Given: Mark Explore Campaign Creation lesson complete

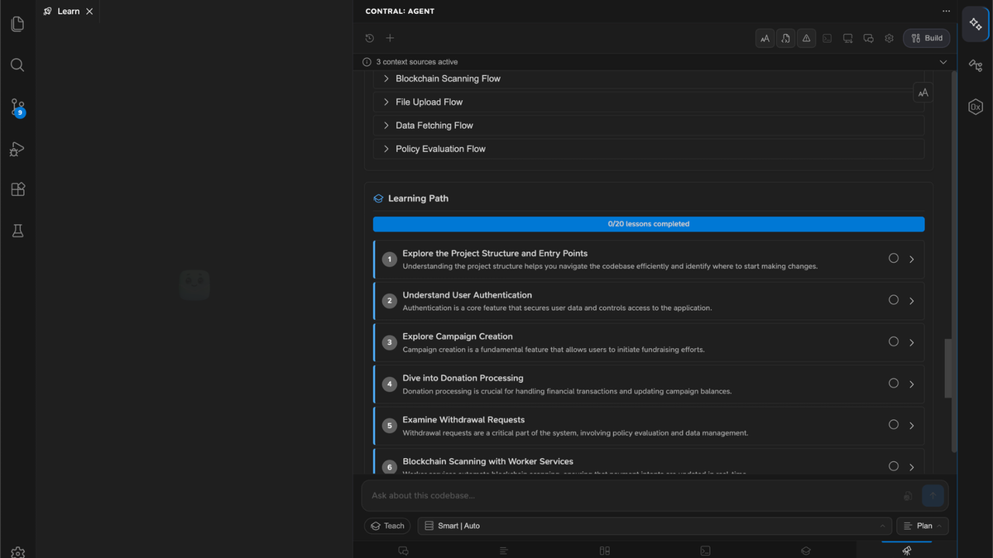Looking at the screenshot, I should [894, 341].
